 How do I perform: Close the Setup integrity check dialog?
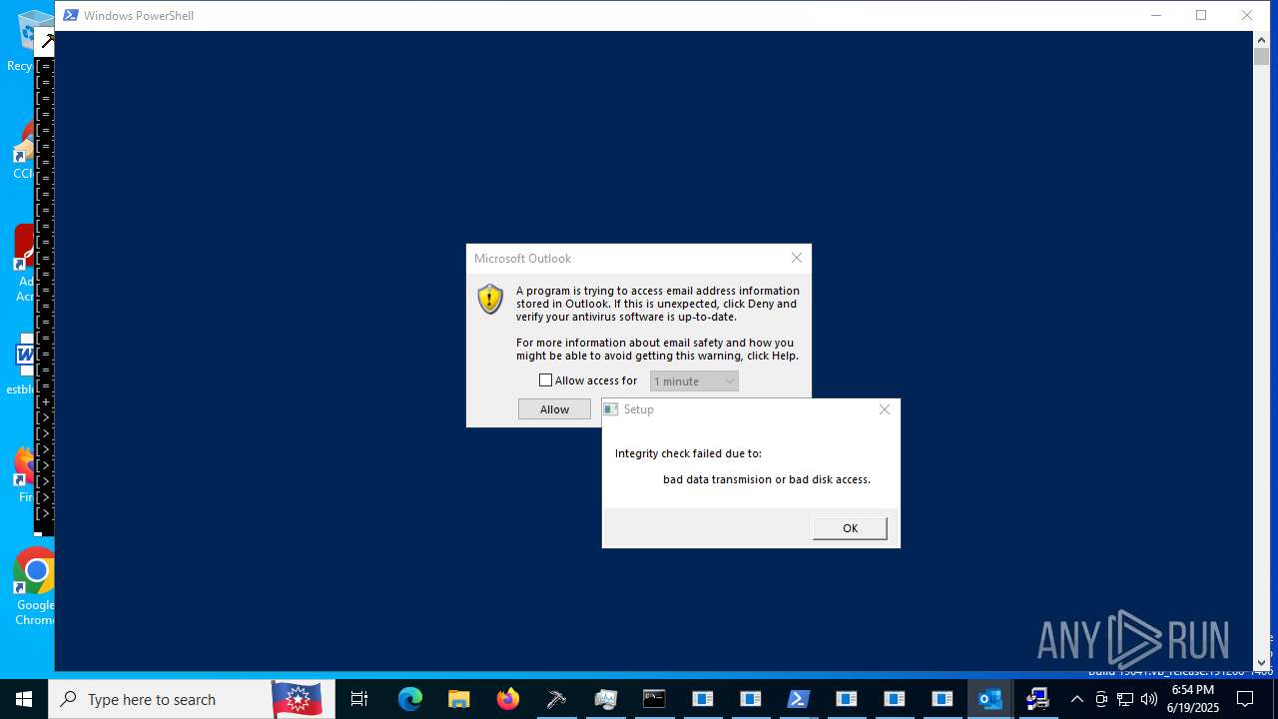(x=884, y=409)
